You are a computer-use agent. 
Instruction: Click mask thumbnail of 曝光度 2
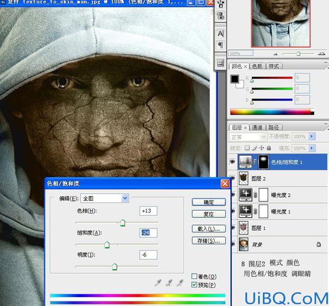coord(263,195)
